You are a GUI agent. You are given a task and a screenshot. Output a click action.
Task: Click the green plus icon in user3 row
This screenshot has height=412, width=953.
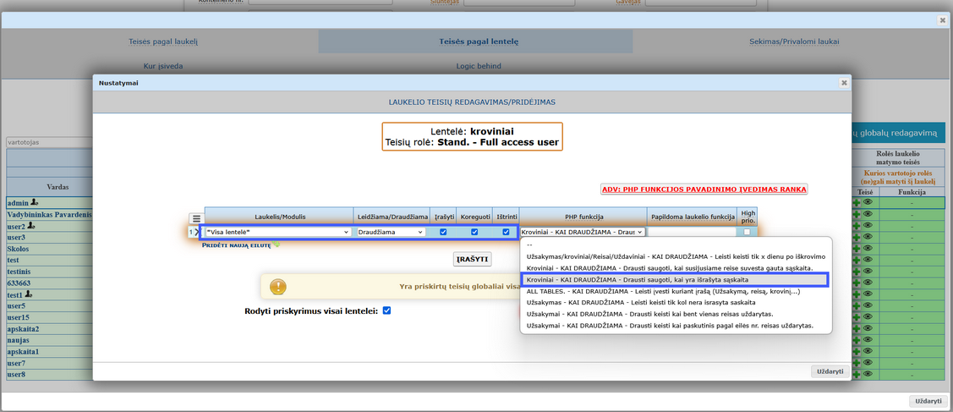857,237
